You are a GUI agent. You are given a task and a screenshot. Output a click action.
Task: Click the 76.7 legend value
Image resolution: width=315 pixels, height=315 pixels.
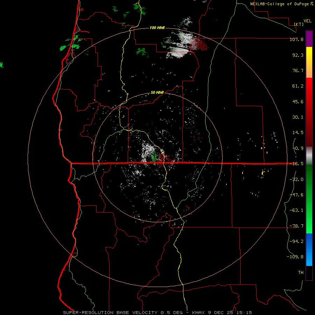point(298,70)
